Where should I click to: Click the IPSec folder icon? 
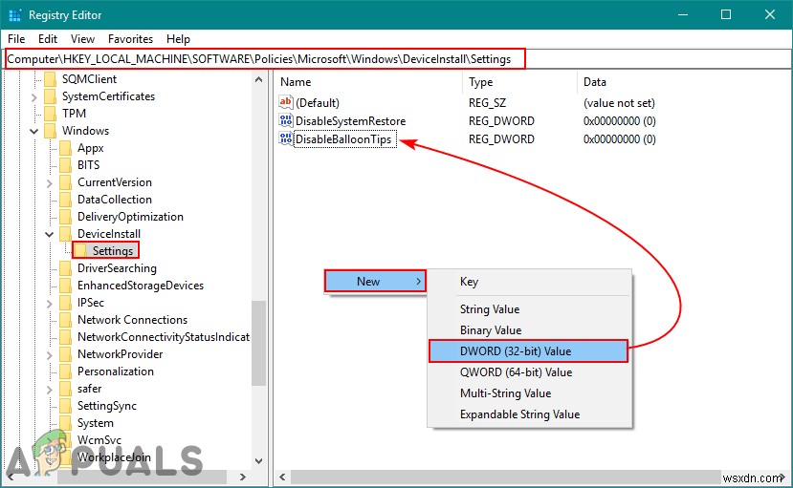tap(65, 303)
